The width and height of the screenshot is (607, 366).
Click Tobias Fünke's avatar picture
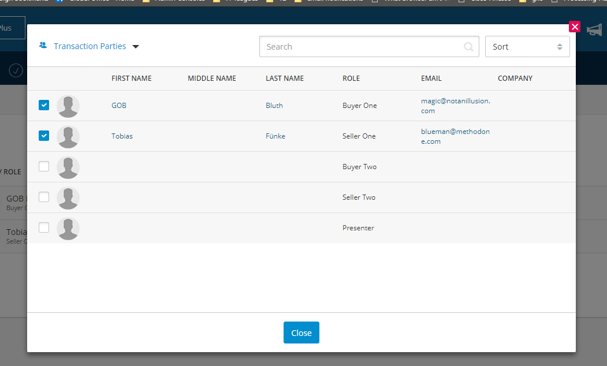pyautogui.click(x=68, y=136)
